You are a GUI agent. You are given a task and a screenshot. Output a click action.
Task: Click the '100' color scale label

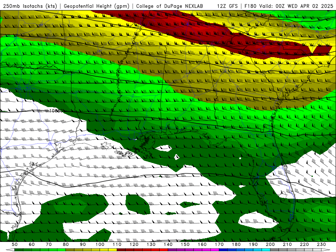tap(100, 244)
